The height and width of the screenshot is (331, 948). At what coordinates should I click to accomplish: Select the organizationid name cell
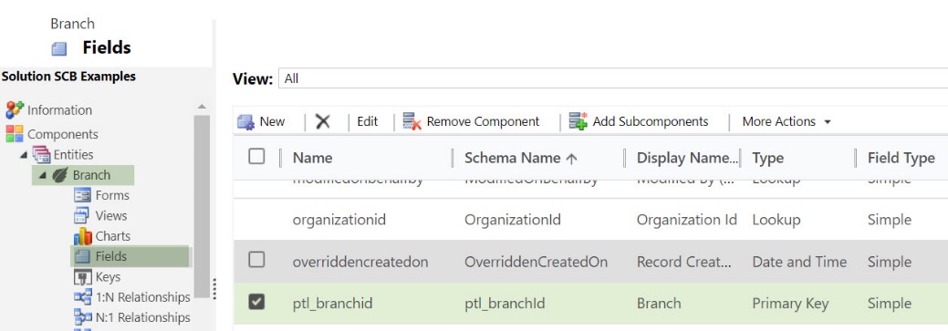pos(339,220)
